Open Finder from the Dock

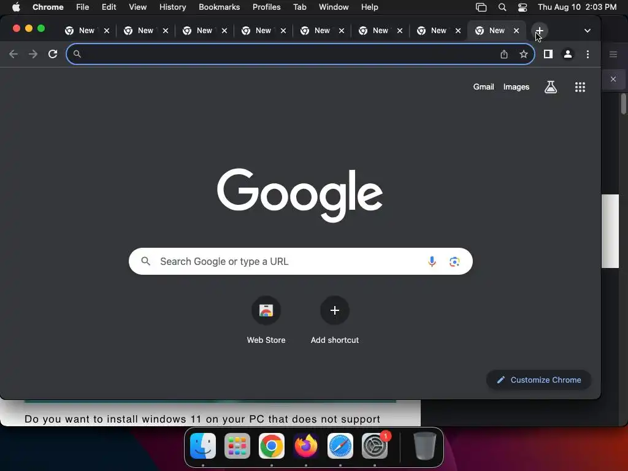click(x=203, y=446)
